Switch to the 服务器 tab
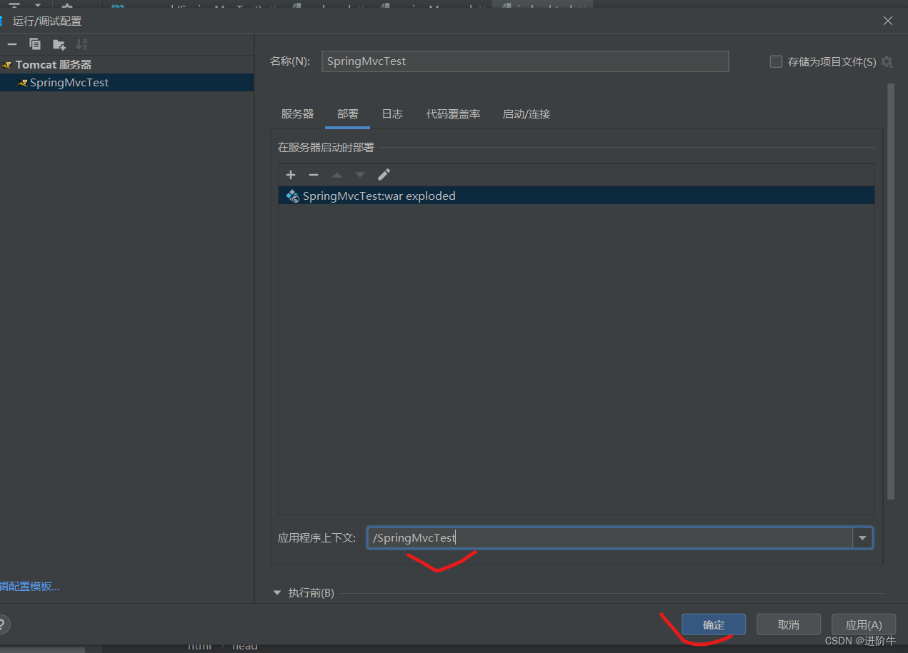This screenshot has width=908, height=653. [x=297, y=114]
